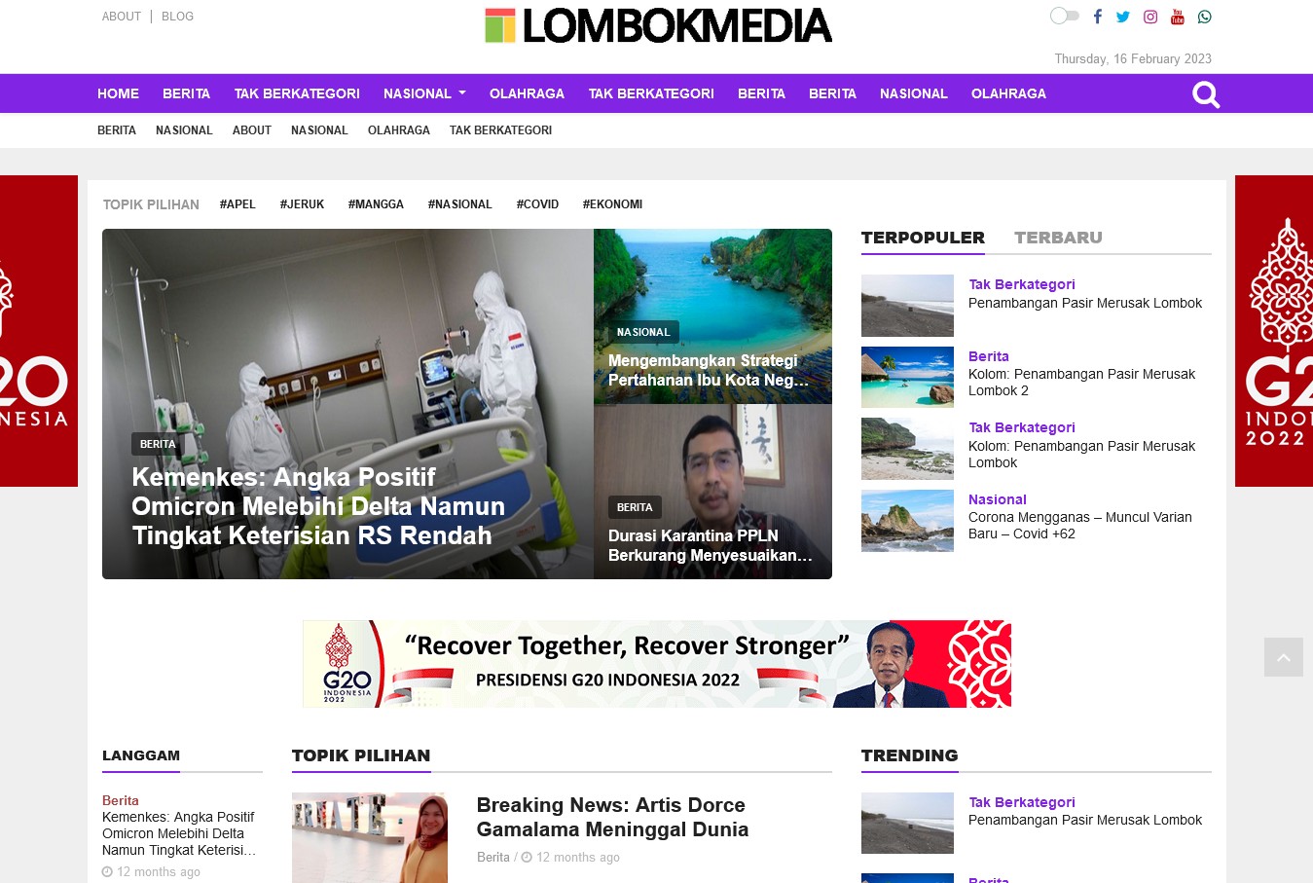Toggle the dark mode switch
This screenshot has width=1313, height=883.
point(1064,16)
